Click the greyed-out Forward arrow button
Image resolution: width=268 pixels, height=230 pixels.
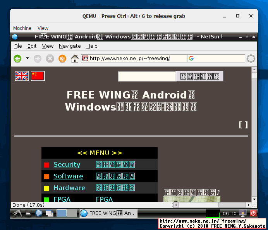tap(38, 59)
